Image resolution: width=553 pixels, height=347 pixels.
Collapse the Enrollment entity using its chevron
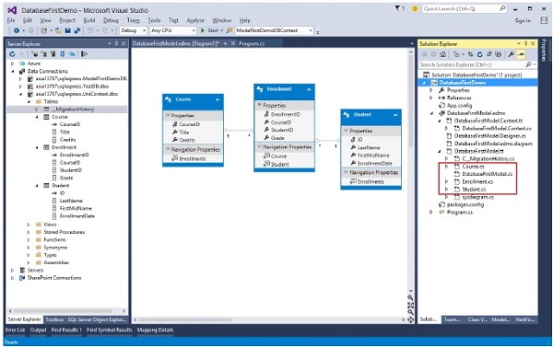(x=309, y=89)
